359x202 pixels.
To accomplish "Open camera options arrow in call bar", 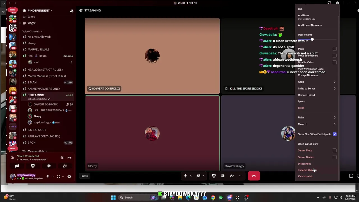I will point(204,176).
